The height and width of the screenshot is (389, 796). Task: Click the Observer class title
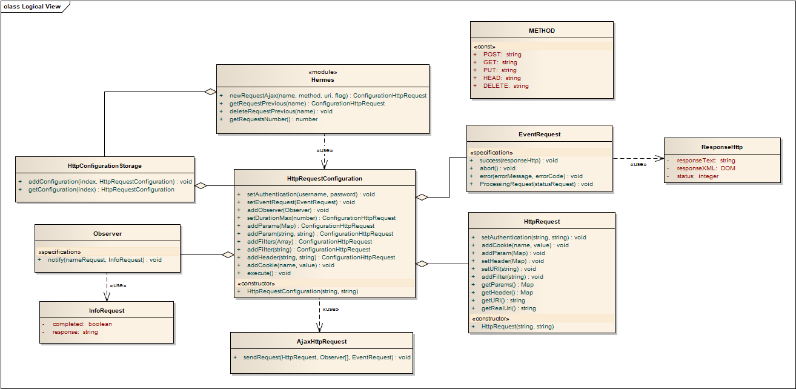click(107, 234)
